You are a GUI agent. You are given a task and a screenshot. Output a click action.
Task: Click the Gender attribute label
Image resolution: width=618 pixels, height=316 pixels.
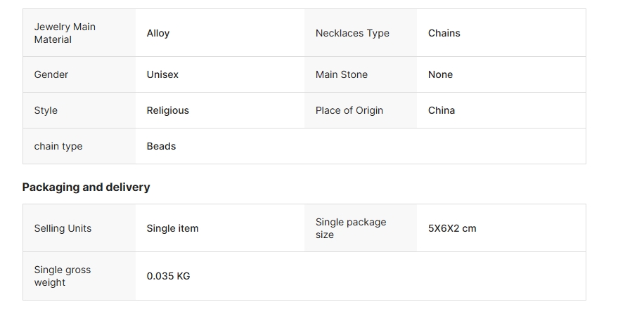click(51, 74)
